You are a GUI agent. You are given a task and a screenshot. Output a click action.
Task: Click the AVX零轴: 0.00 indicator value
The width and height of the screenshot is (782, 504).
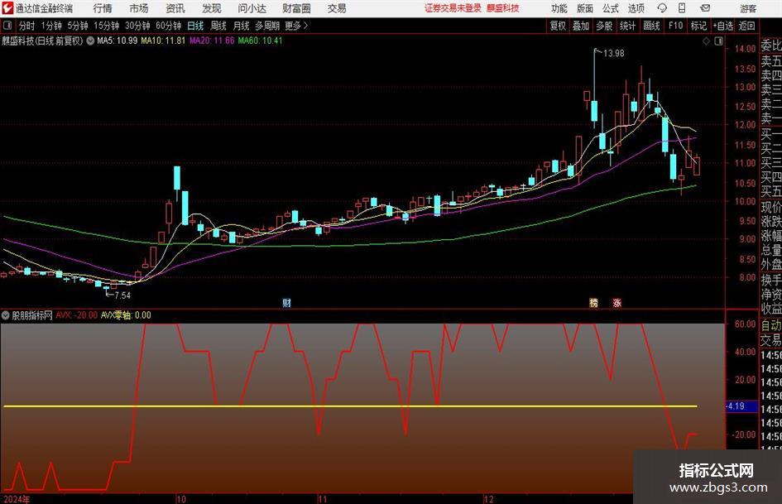coord(126,315)
